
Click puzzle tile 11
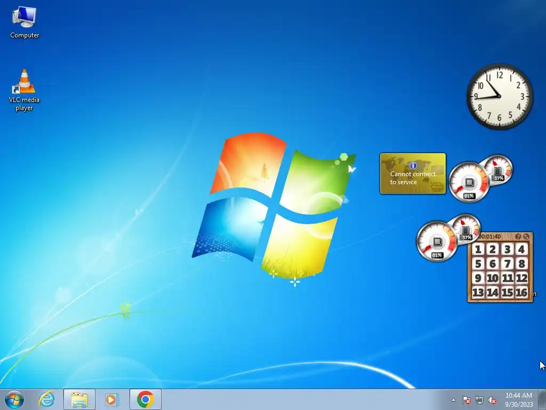(x=508, y=278)
